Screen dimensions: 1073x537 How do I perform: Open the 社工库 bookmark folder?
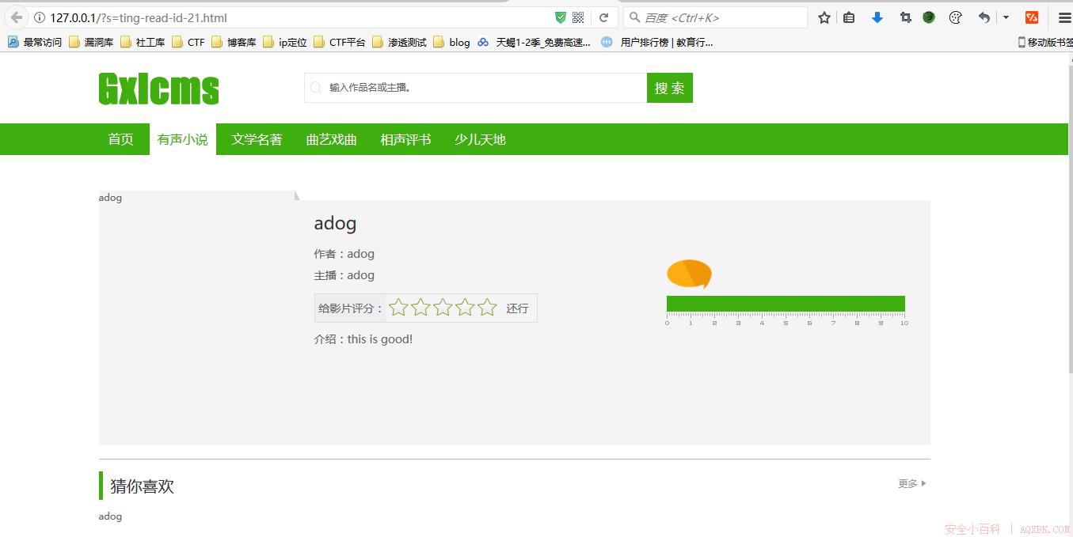[x=143, y=42]
